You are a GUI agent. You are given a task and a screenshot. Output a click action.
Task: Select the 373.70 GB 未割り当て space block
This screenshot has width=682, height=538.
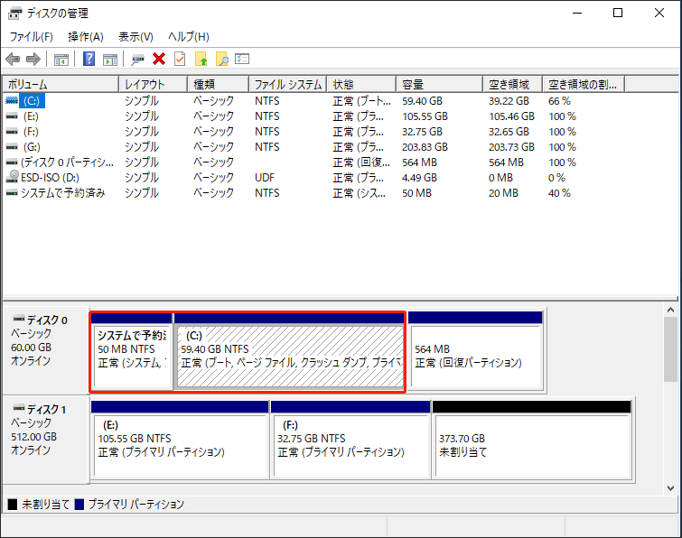[531, 440]
